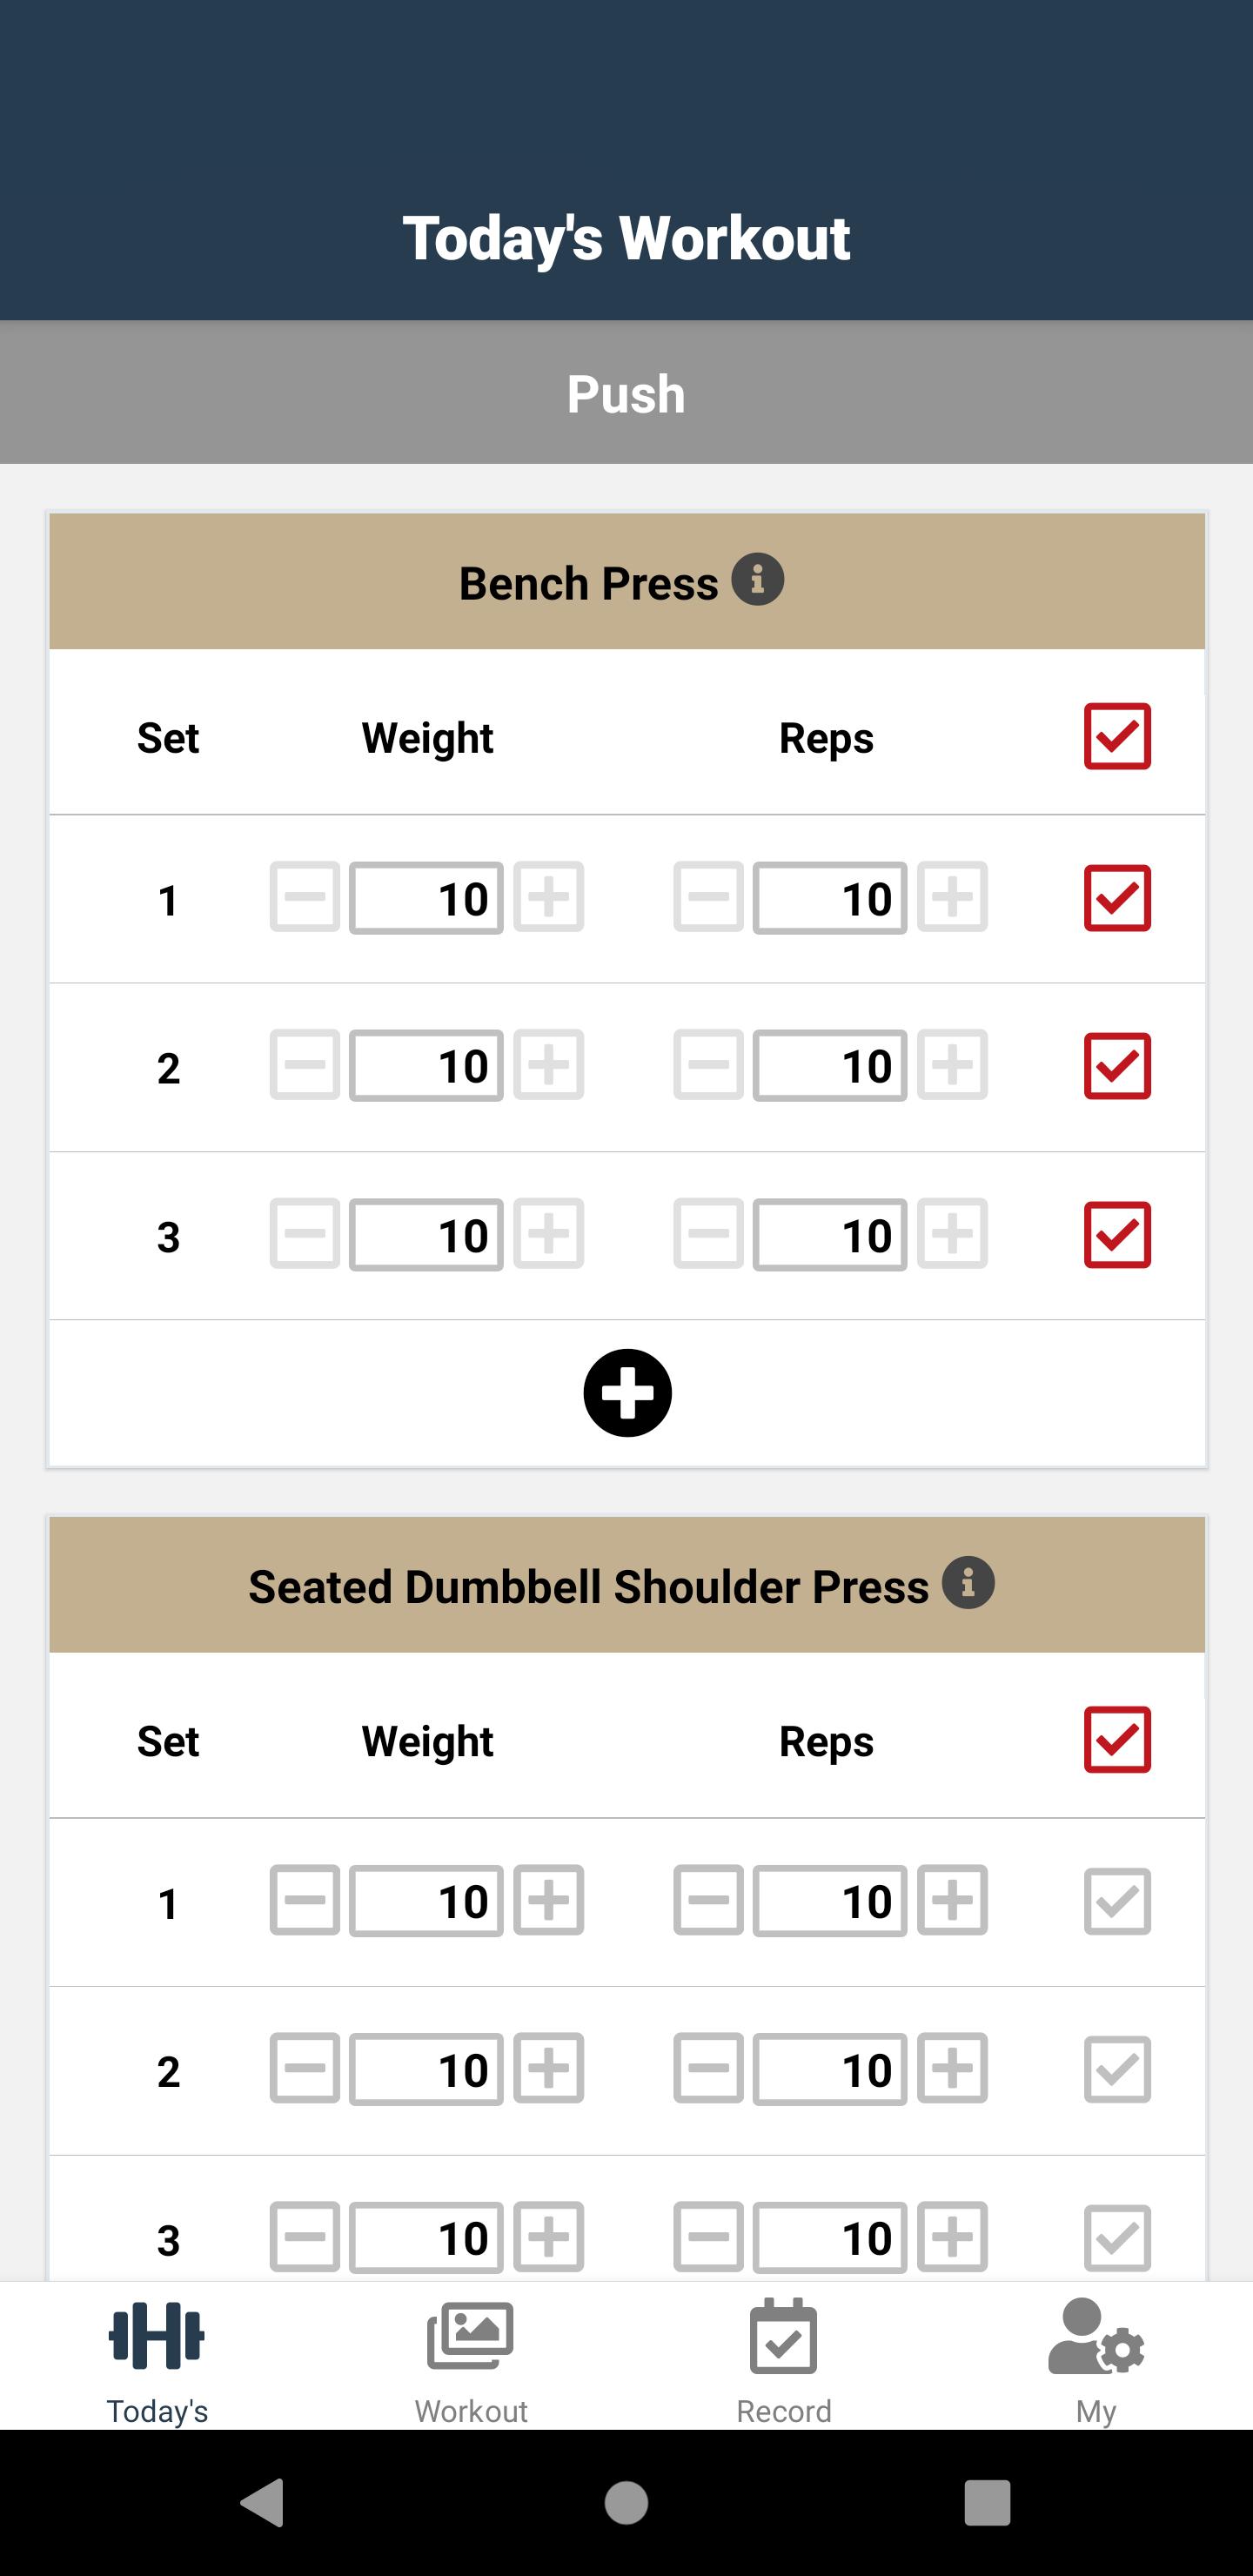Tap the Today's dumbbell icon

point(157,2336)
